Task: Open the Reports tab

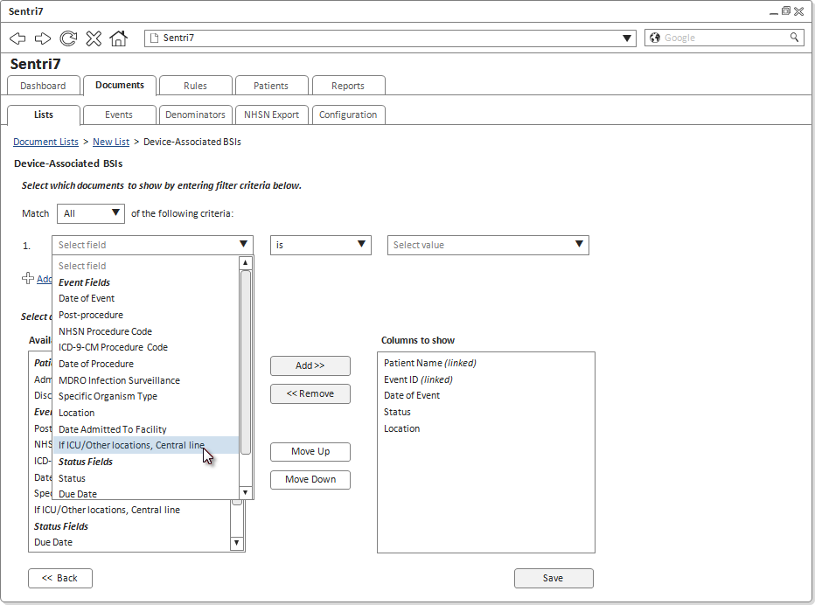Action: pos(348,86)
